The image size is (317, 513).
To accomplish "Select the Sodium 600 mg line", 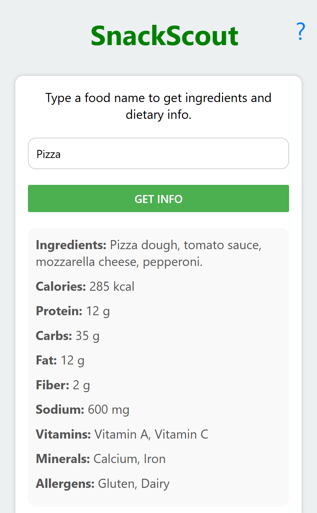I will tap(83, 410).
